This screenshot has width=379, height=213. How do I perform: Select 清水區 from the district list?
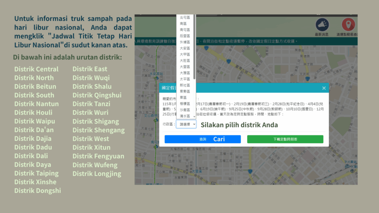(185, 116)
